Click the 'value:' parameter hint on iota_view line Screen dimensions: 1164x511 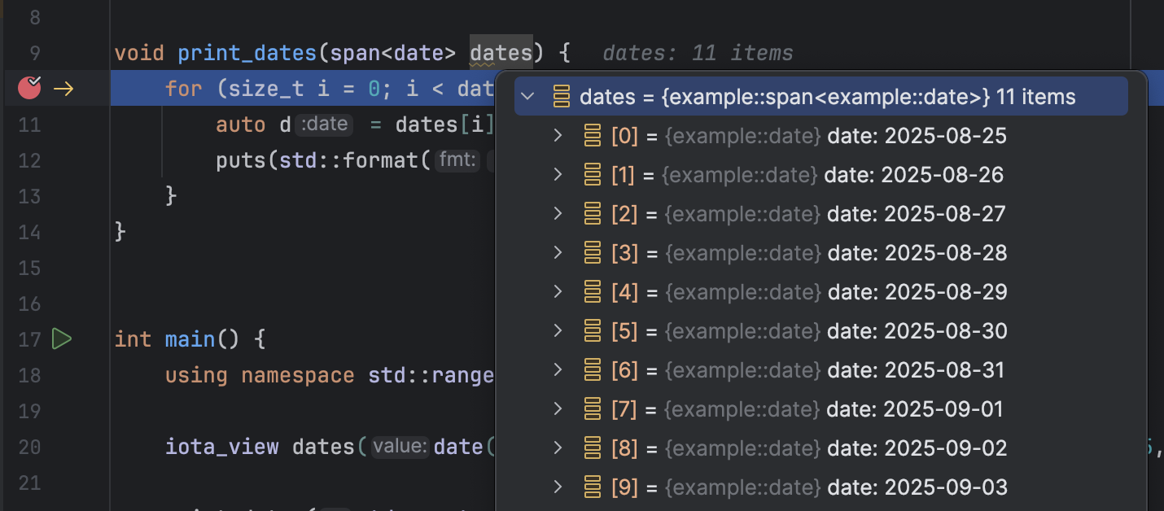click(x=399, y=447)
